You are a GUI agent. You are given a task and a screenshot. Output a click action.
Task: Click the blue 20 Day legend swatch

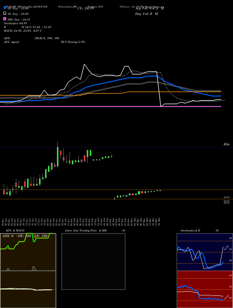(5, 7)
